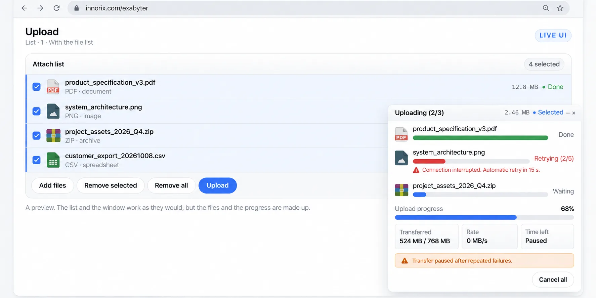Viewport: 596px width, 298px height.
Task: Click the padlock icon in address bar
Action: pyautogui.click(x=77, y=8)
